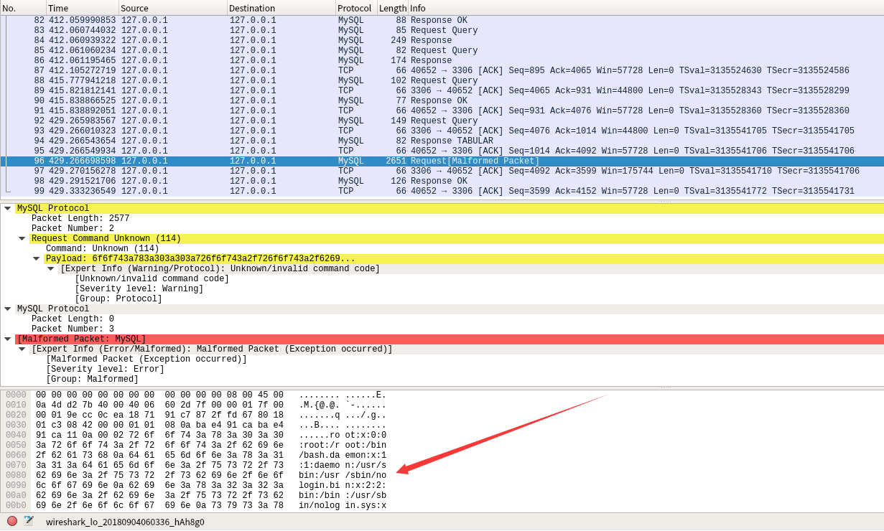Collapse the first MySQL Protocol tree node
Viewport: 884px width, 531px height.
coord(7,208)
